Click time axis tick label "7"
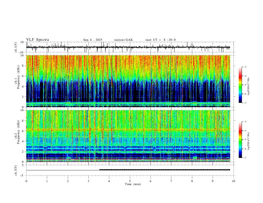This screenshot has width=263, height=203. pos(171,181)
